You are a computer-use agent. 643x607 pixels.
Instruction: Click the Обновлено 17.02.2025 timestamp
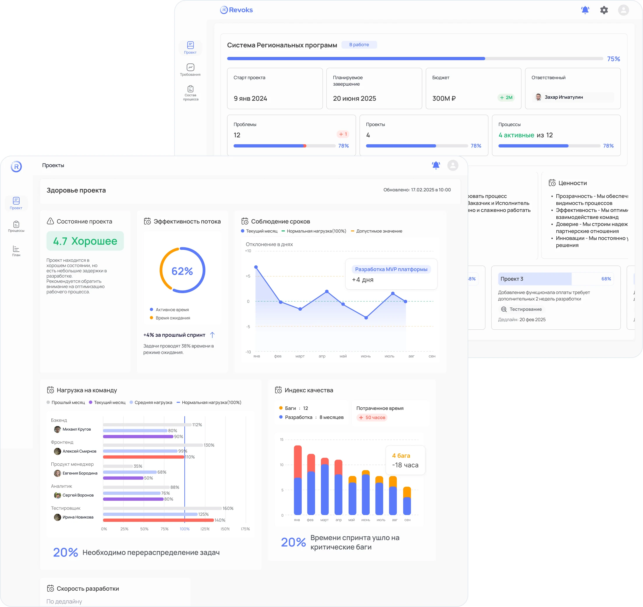click(417, 190)
